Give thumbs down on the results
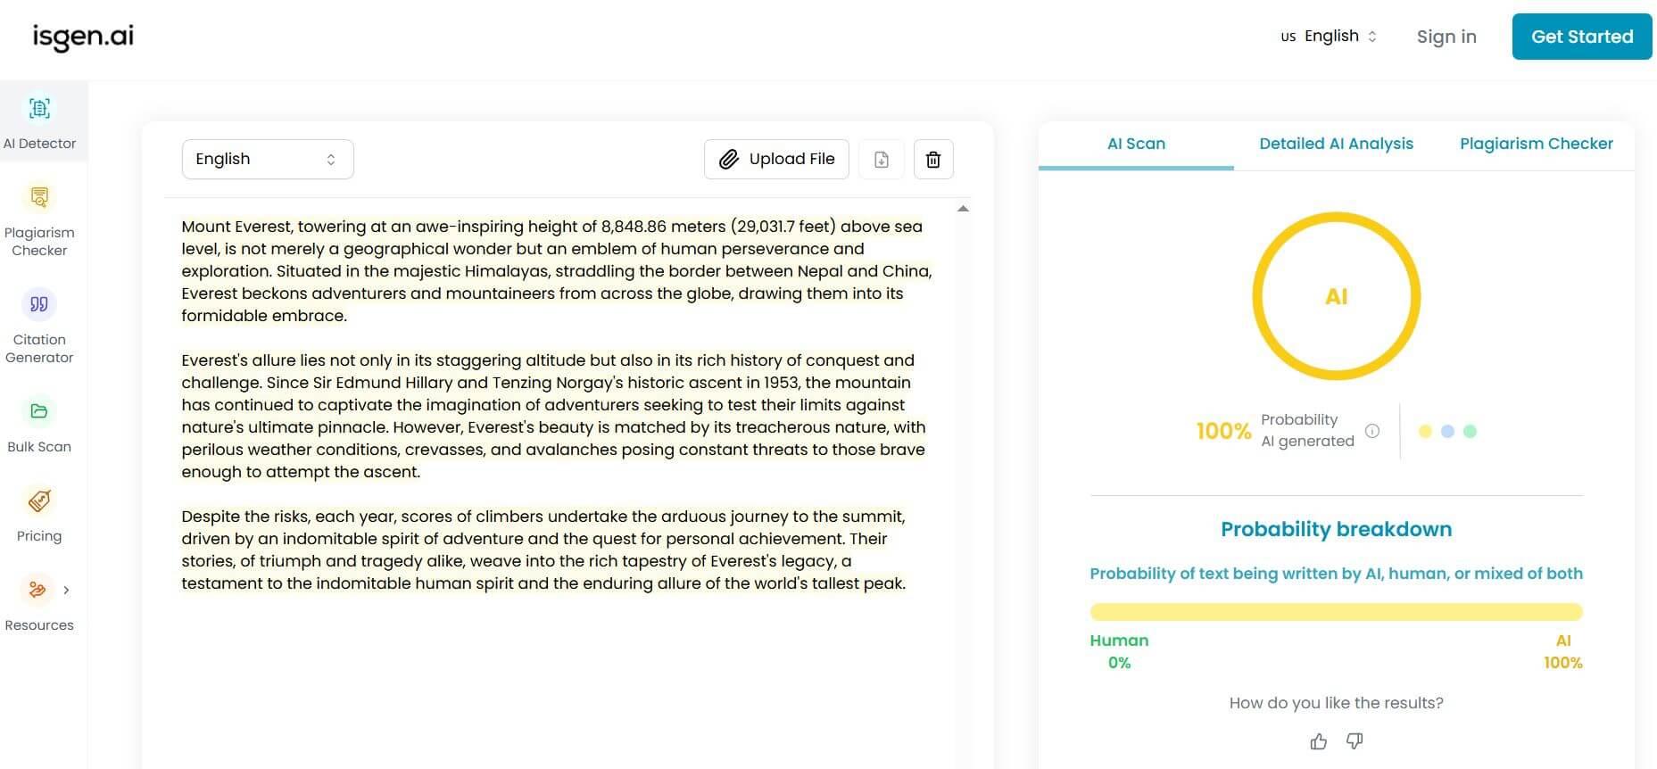This screenshot has height=769, width=1657. coord(1355,741)
